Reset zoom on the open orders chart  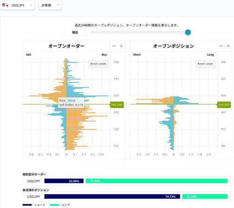(x=98, y=64)
